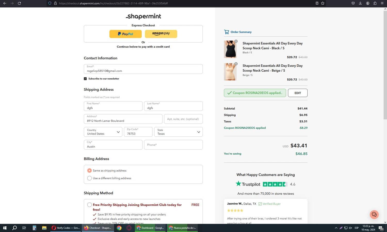Image resolution: width=387 pixels, height=232 pixels.
Task: Expand the Country dropdown
Action: 103,132
